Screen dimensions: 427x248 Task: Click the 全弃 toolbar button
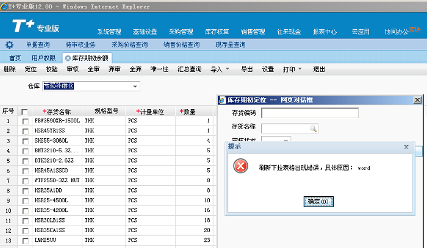pos(135,69)
